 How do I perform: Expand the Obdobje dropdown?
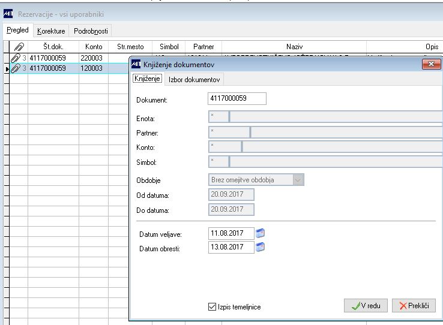pos(298,179)
